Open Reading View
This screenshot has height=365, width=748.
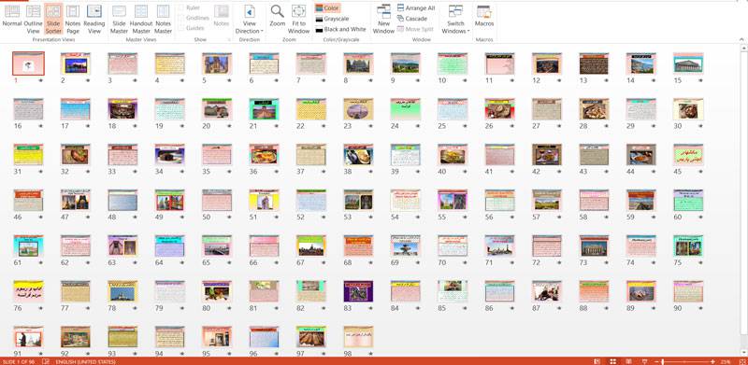(94, 19)
